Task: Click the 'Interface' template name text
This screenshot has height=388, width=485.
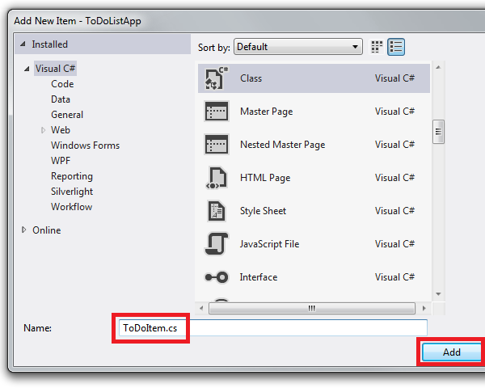Action: pos(259,277)
